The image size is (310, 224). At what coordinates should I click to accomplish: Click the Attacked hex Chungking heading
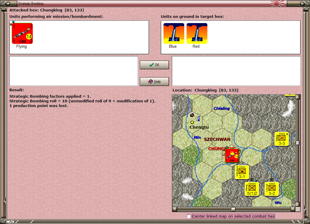pyautogui.click(x=47, y=10)
